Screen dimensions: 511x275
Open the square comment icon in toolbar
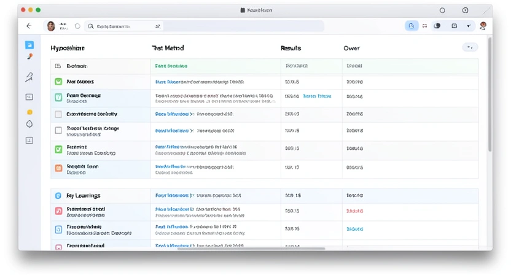coord(454,26)
